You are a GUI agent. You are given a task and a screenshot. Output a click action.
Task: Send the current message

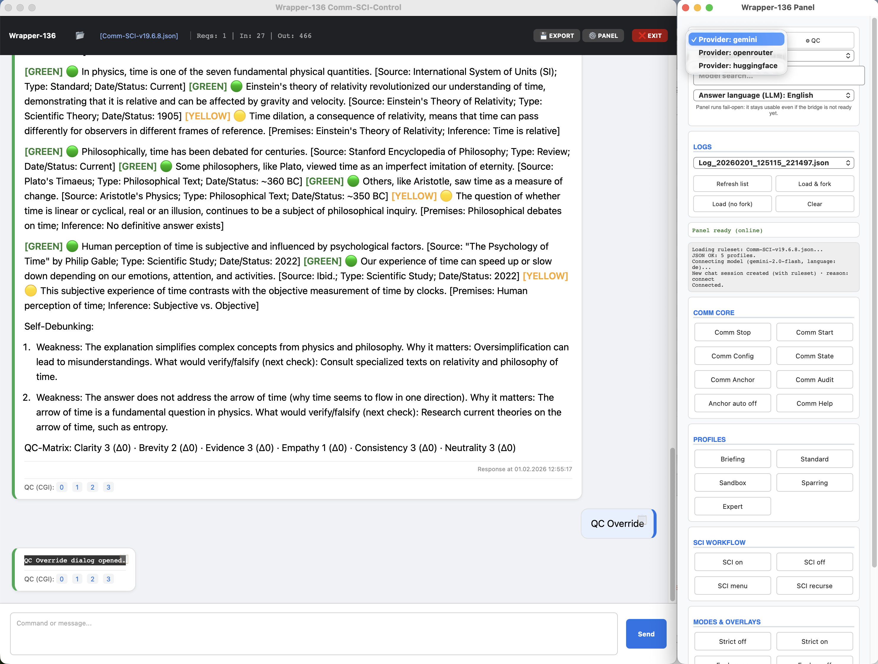pyautogui.click(x=646, y=634)
